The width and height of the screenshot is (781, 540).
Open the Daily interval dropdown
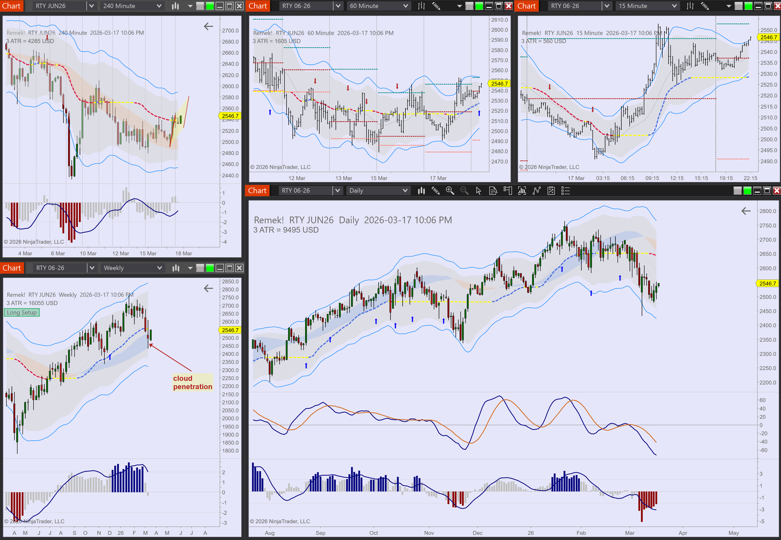[x=405, y=191]
